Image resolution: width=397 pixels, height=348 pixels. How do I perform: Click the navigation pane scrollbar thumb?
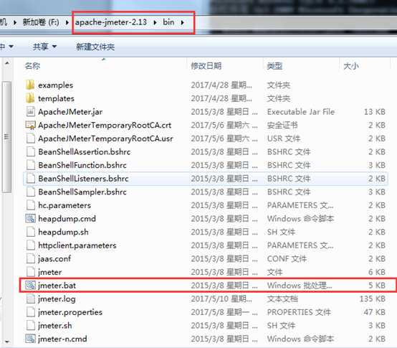pos(6,137)
